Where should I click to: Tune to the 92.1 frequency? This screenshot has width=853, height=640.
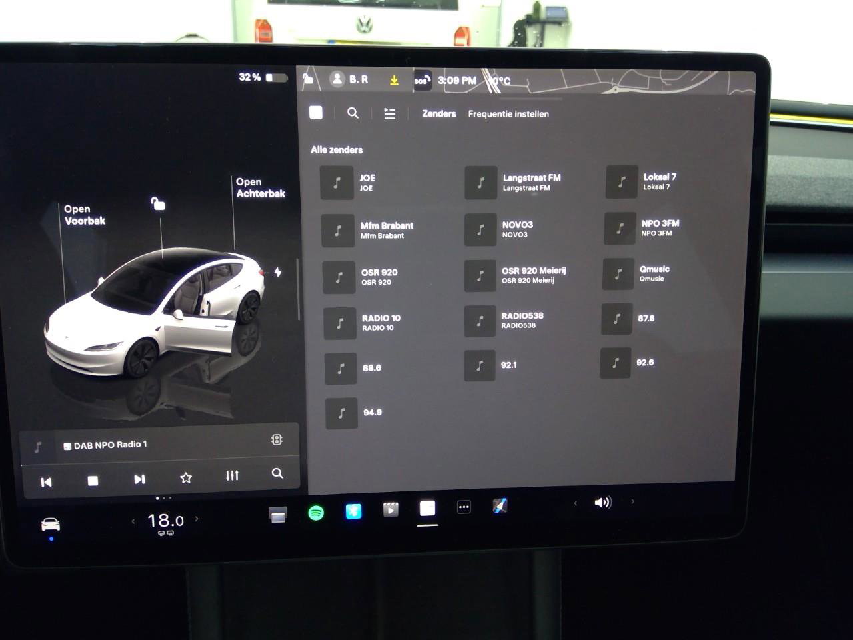coord(491,365)
